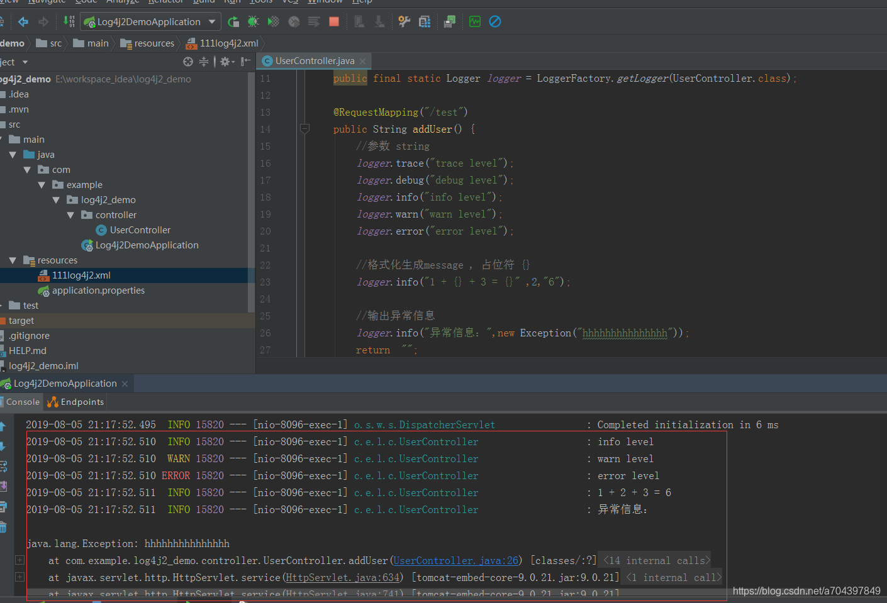Go forward with the grey navigation arrow

click(x=43, y=22)
